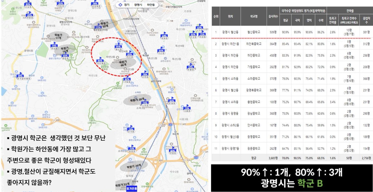
Task: Click the 91% 철산중 school flag marker
Action: click(118, 47)
